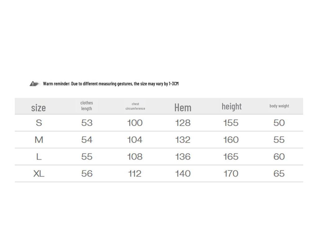Click body weight value 50

(x=279, y=123)
